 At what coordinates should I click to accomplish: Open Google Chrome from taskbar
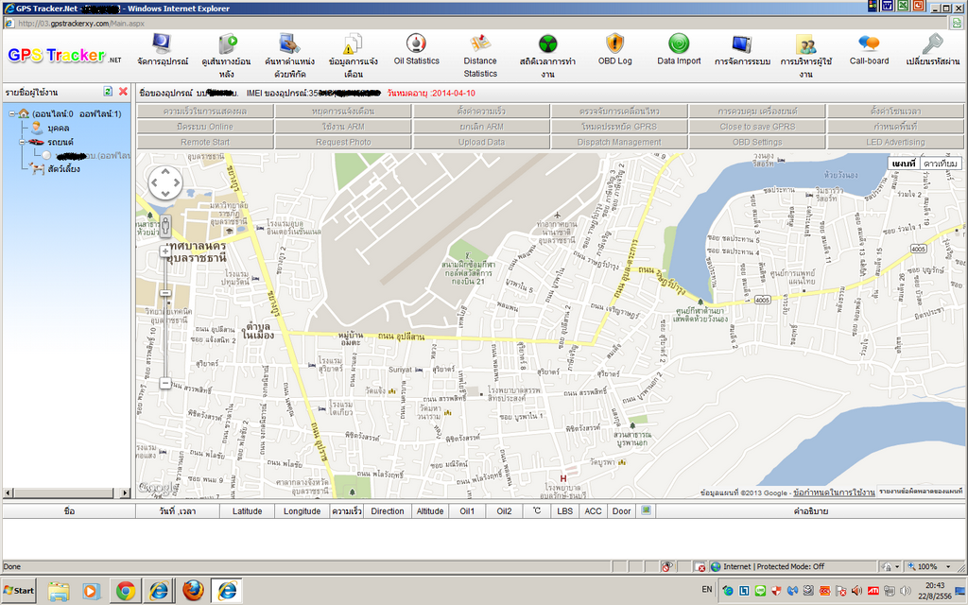pyautogui.click(x=126, y=591)
